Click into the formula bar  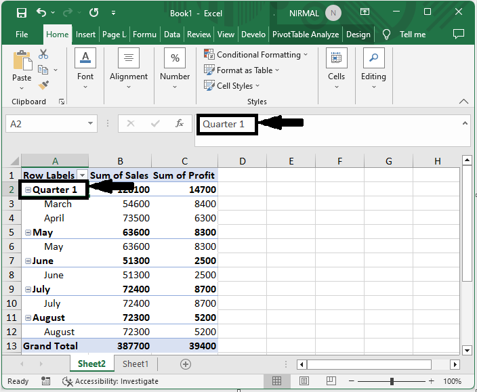333,131
